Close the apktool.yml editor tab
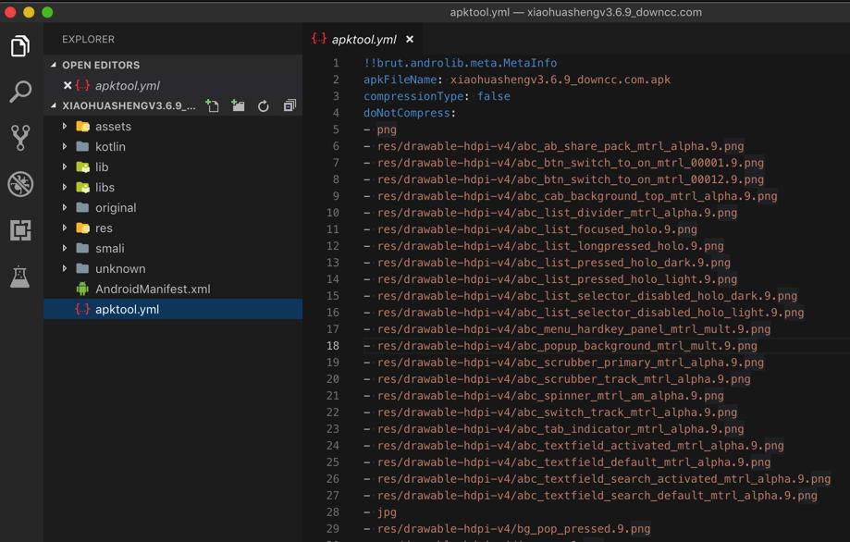Viewport: 850px width, 542px height. tap(410, 40)
